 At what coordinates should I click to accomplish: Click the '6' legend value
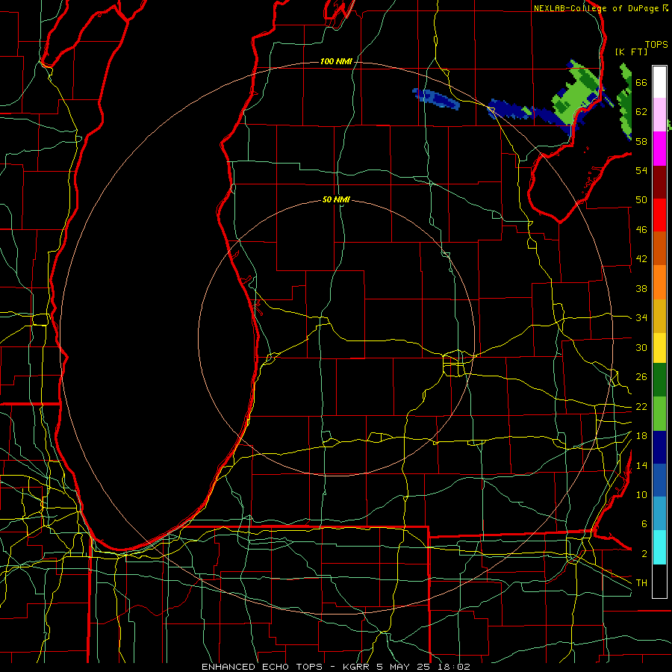[x=644, y=524]
